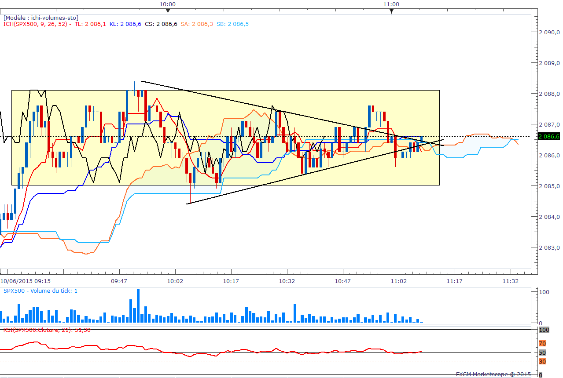The image size is (563, 378).
Task: Click the orange 30 RSI level label
Action: [x=542, y=361]
